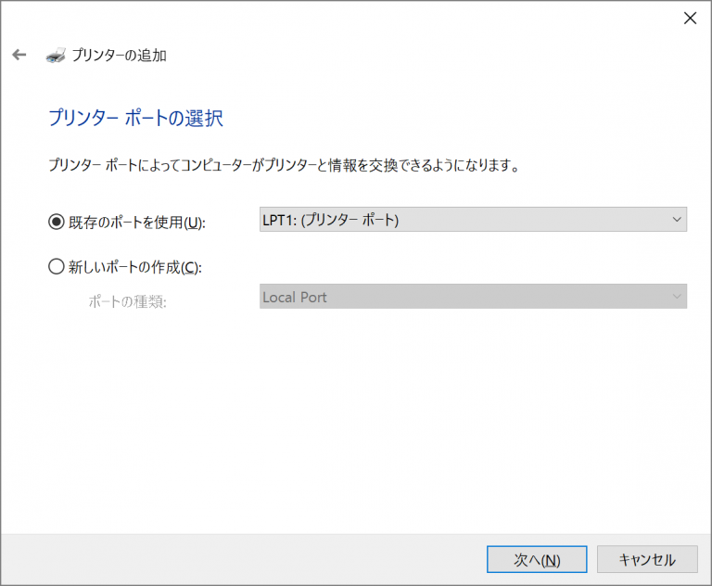The height and width of the screenshot is (586, 712).
Task: Click the 次へ(N) button
Action: 537,559
